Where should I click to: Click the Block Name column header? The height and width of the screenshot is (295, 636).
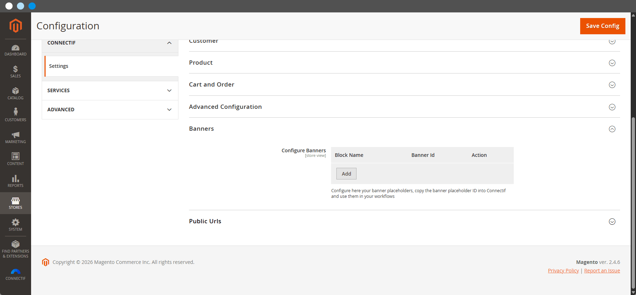(x=349, y=155)
